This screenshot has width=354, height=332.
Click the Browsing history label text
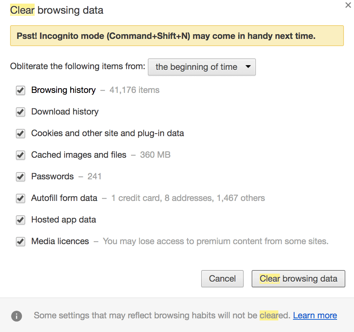pyautogui.click(x=63, y=90)
